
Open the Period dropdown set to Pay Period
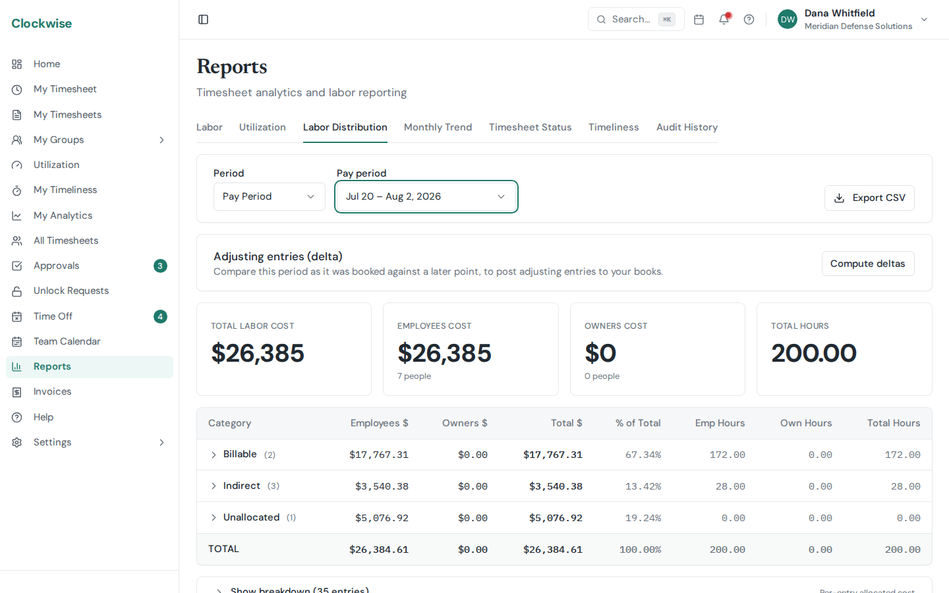pos(270,196)
